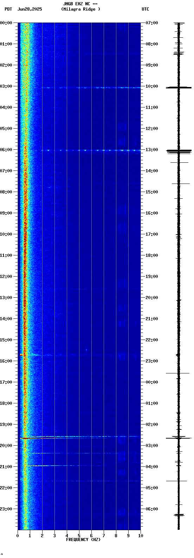Click the PDT time label '18:00'
The width and height of the screenshot is (194, 558).
tap(6, 403)
